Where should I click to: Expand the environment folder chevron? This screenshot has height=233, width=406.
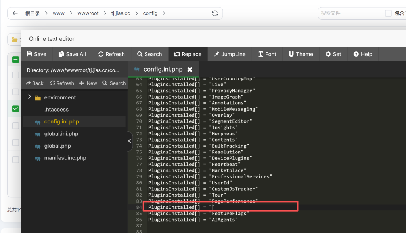point(29,97)
